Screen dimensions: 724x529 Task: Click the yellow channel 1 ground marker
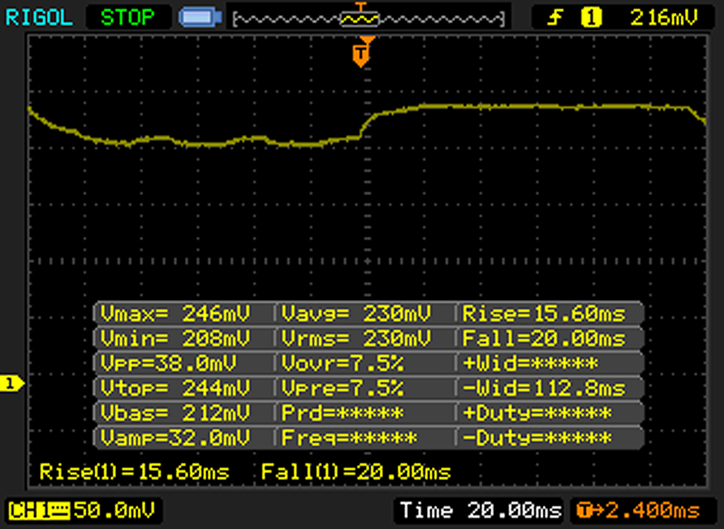point(11,384)
